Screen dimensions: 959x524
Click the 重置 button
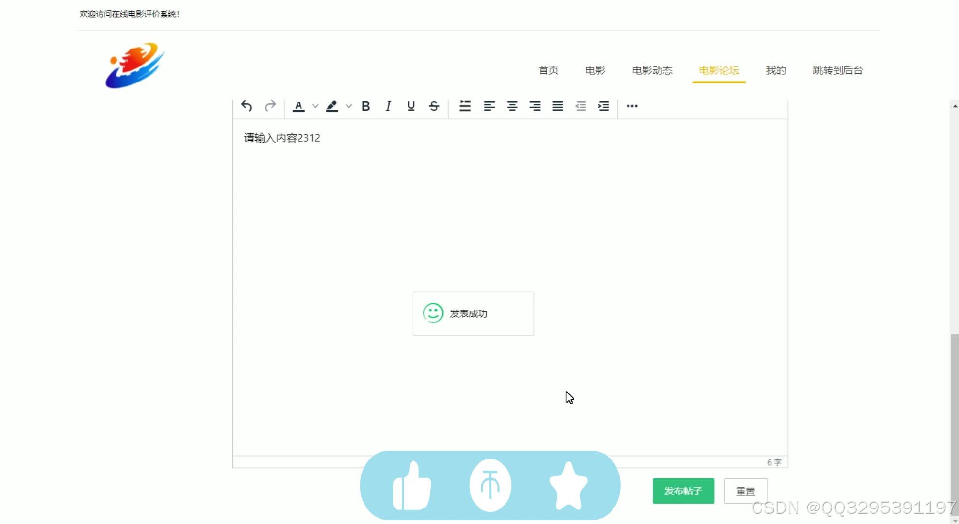(x=745, y=491)
